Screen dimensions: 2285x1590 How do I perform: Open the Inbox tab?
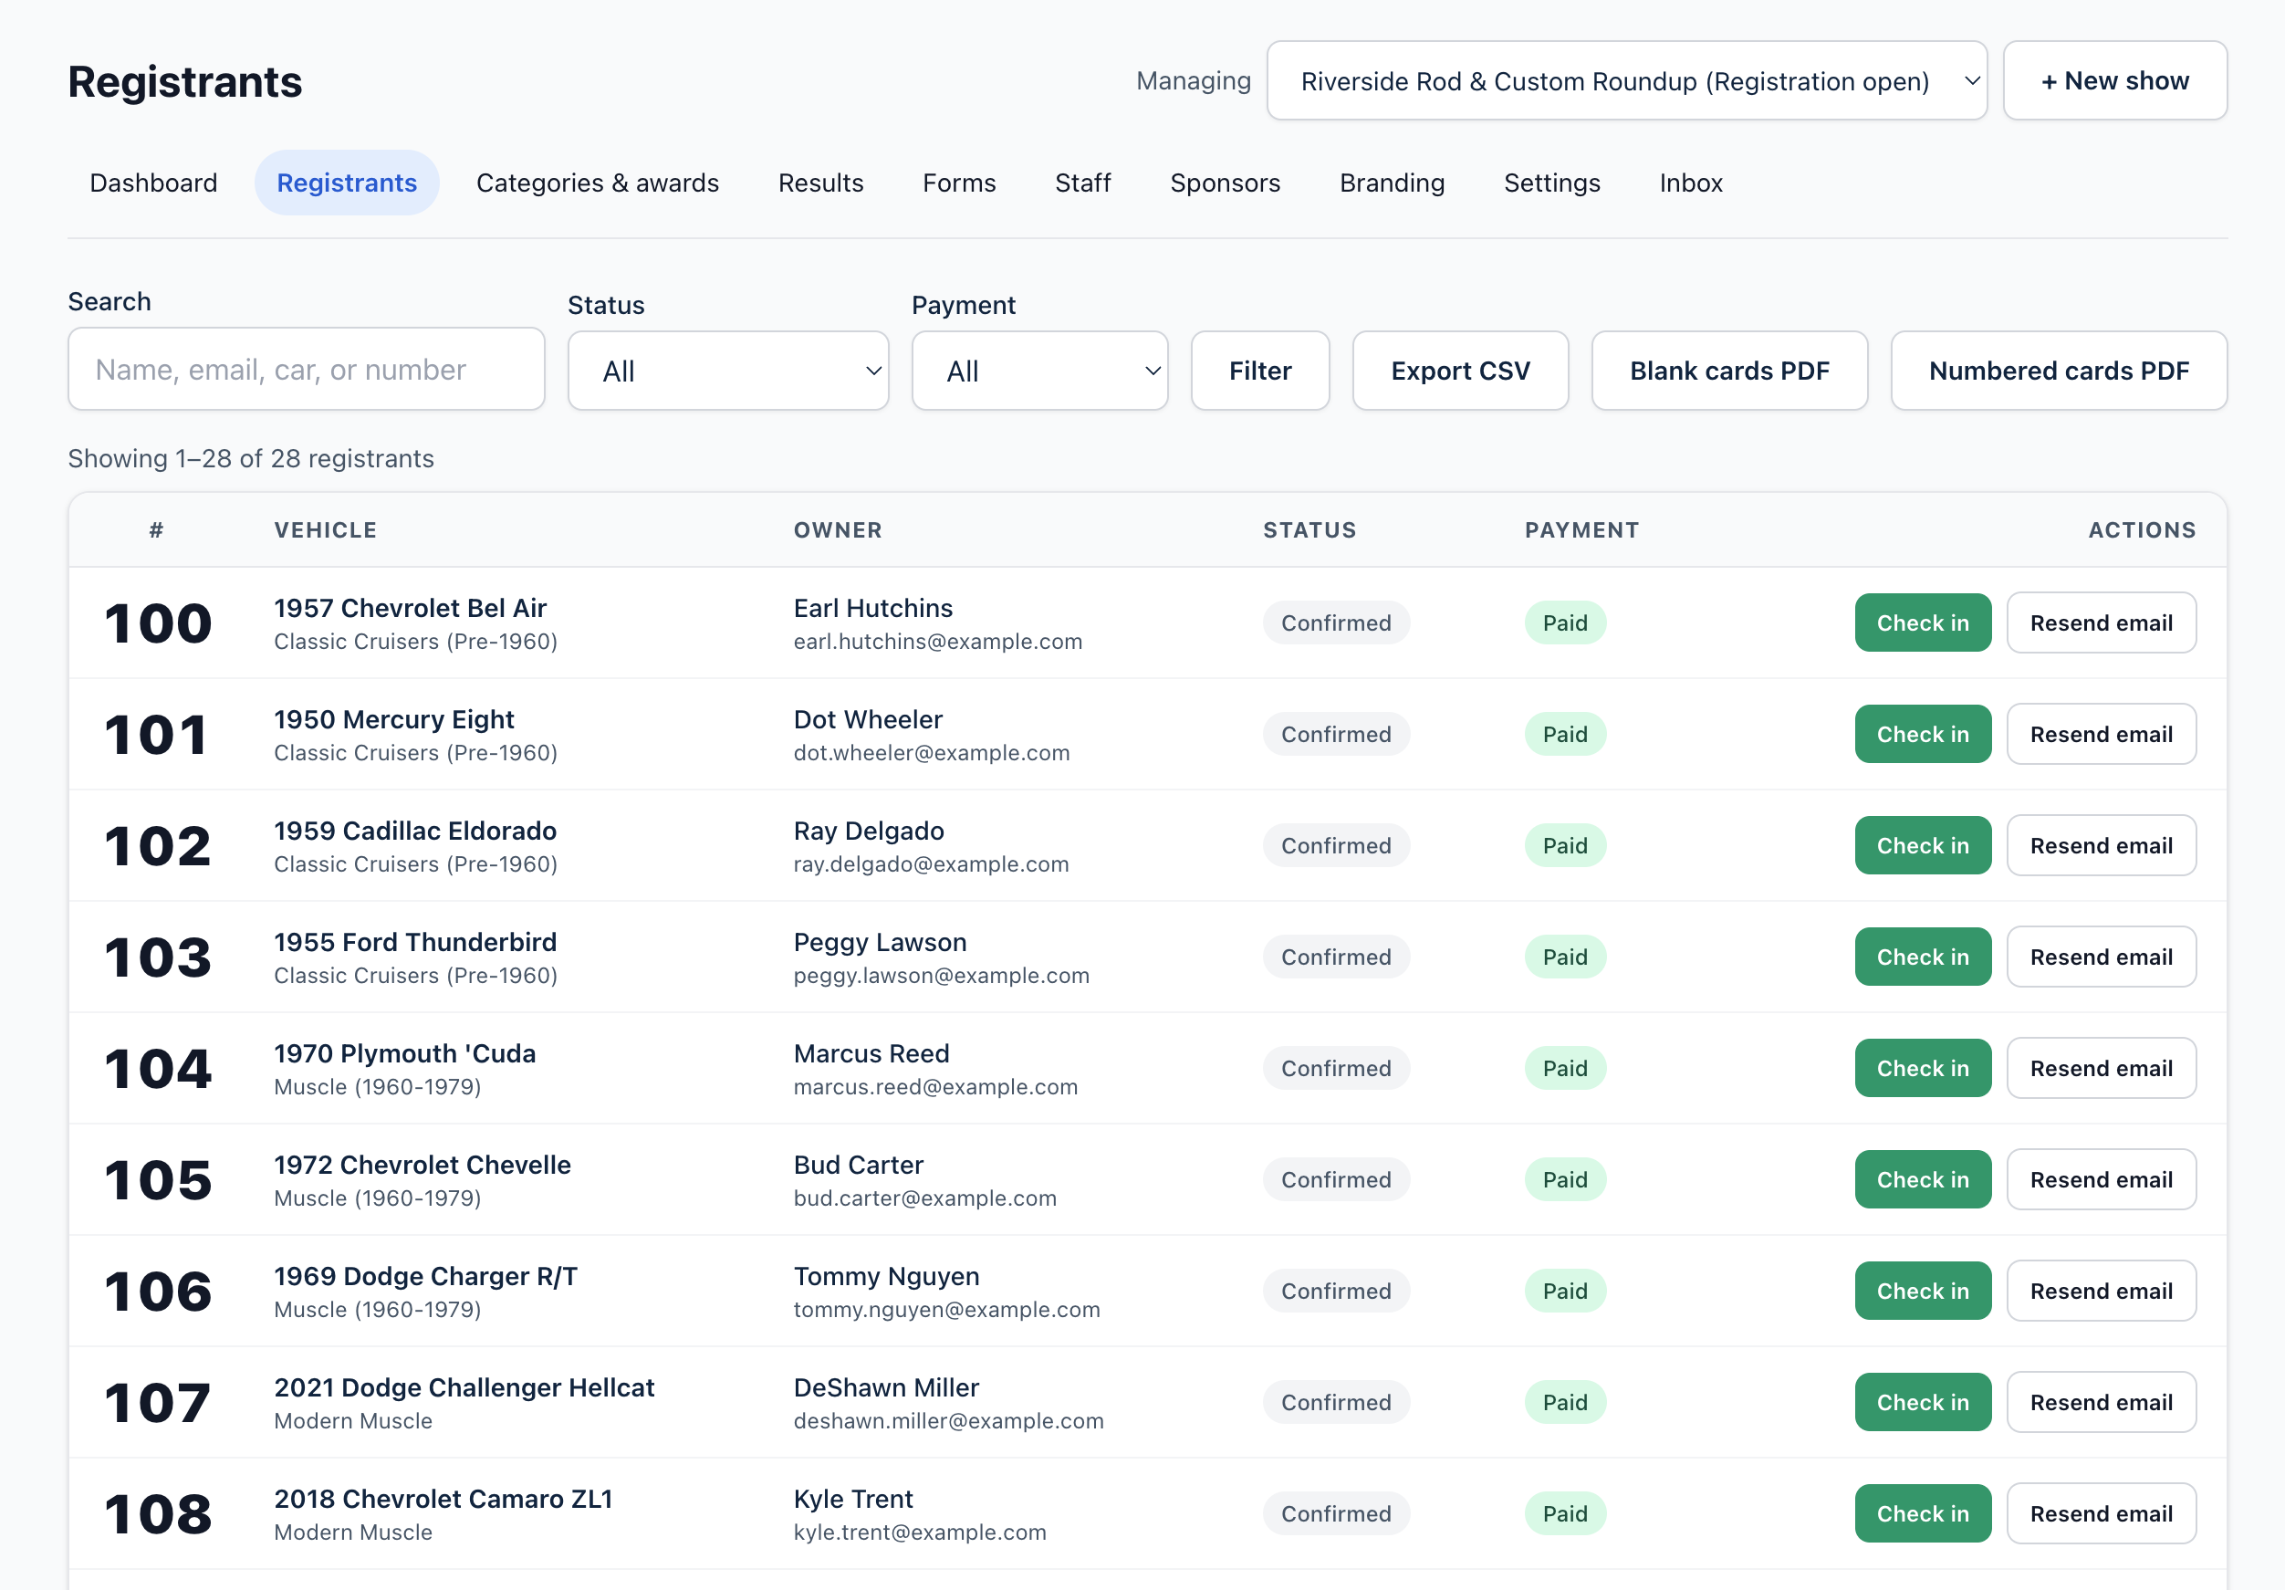(1690, 183)
